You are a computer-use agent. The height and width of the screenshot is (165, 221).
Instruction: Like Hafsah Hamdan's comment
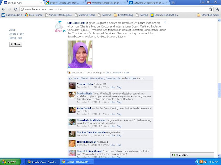click(113, 145)
